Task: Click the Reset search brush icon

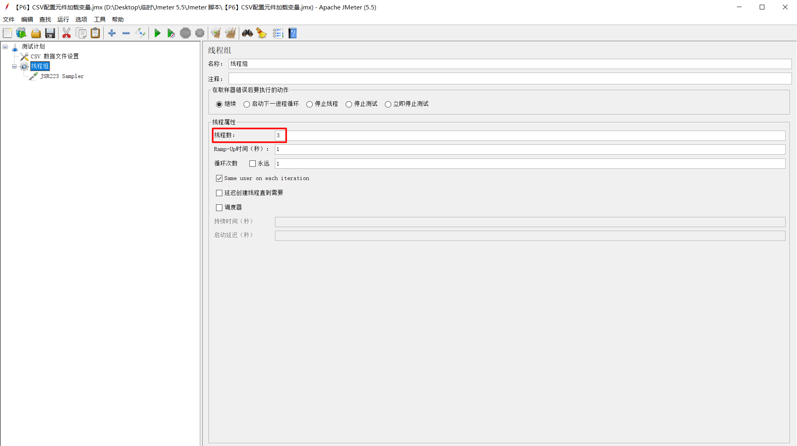Action: click(x=262, y=33)
